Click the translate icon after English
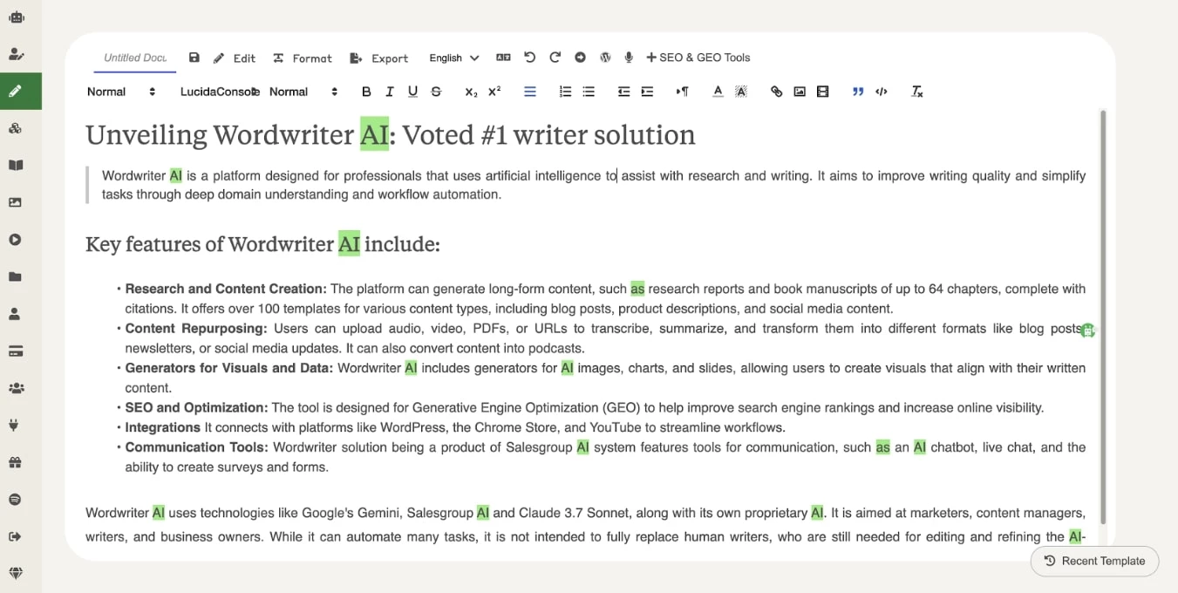1178x593 pixels. pos(503,58)
